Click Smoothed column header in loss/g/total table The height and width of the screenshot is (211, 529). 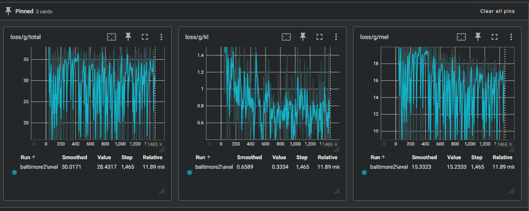[75, 158]
